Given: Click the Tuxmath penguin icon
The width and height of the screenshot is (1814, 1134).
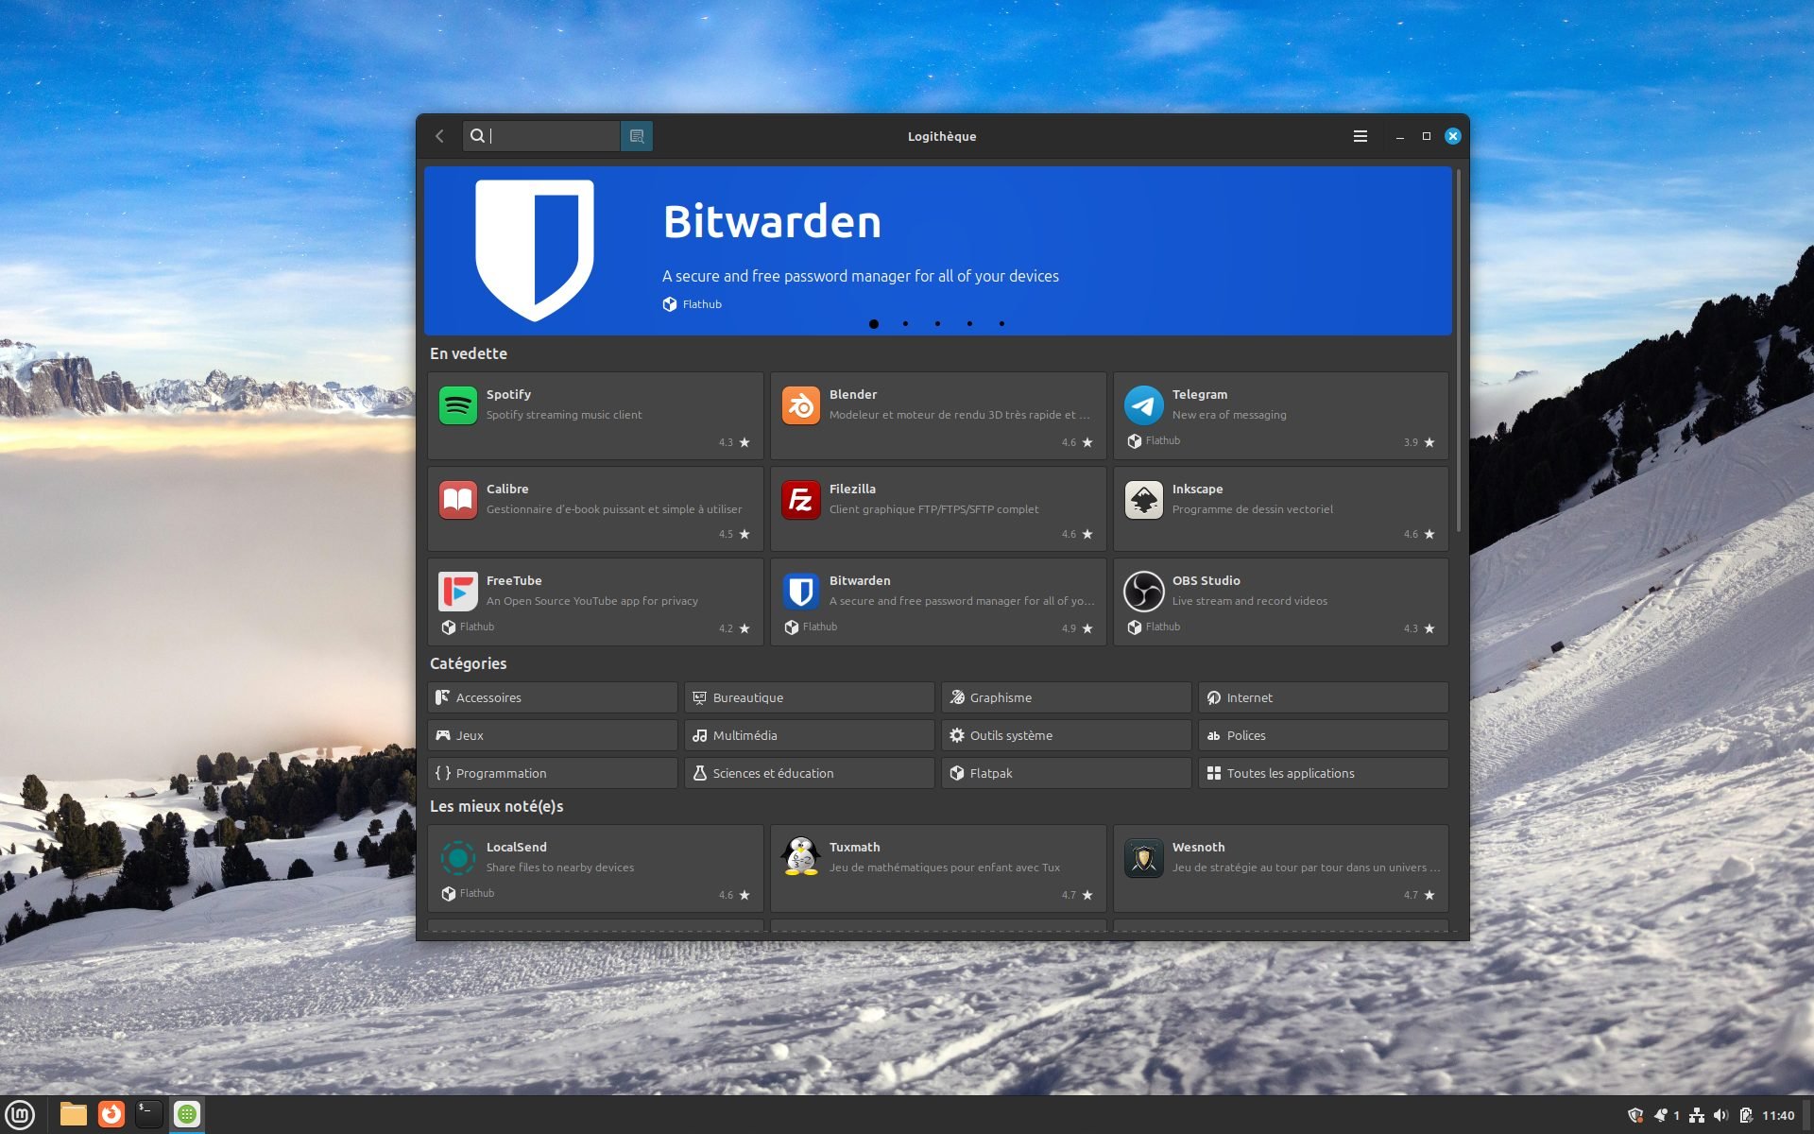Looking at the screenshot, I should coord(801,858).
